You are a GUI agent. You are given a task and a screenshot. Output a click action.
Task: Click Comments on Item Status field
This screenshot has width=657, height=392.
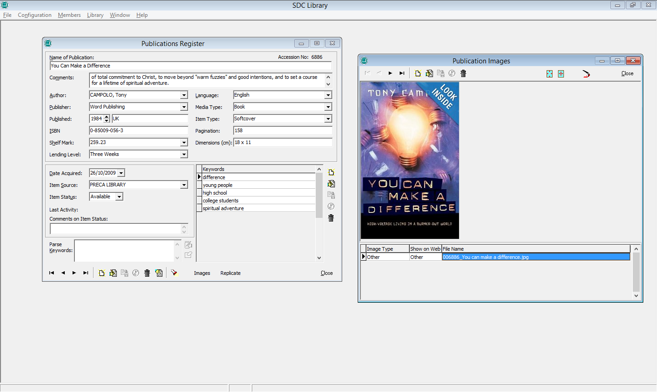tap(119, 229)
